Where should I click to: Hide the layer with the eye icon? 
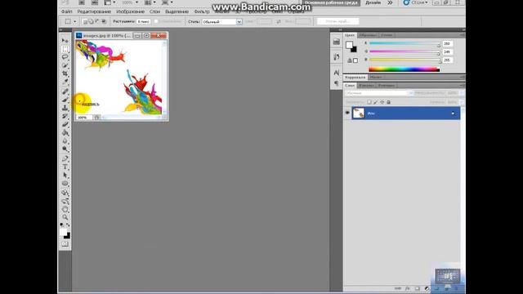point(347,113)
